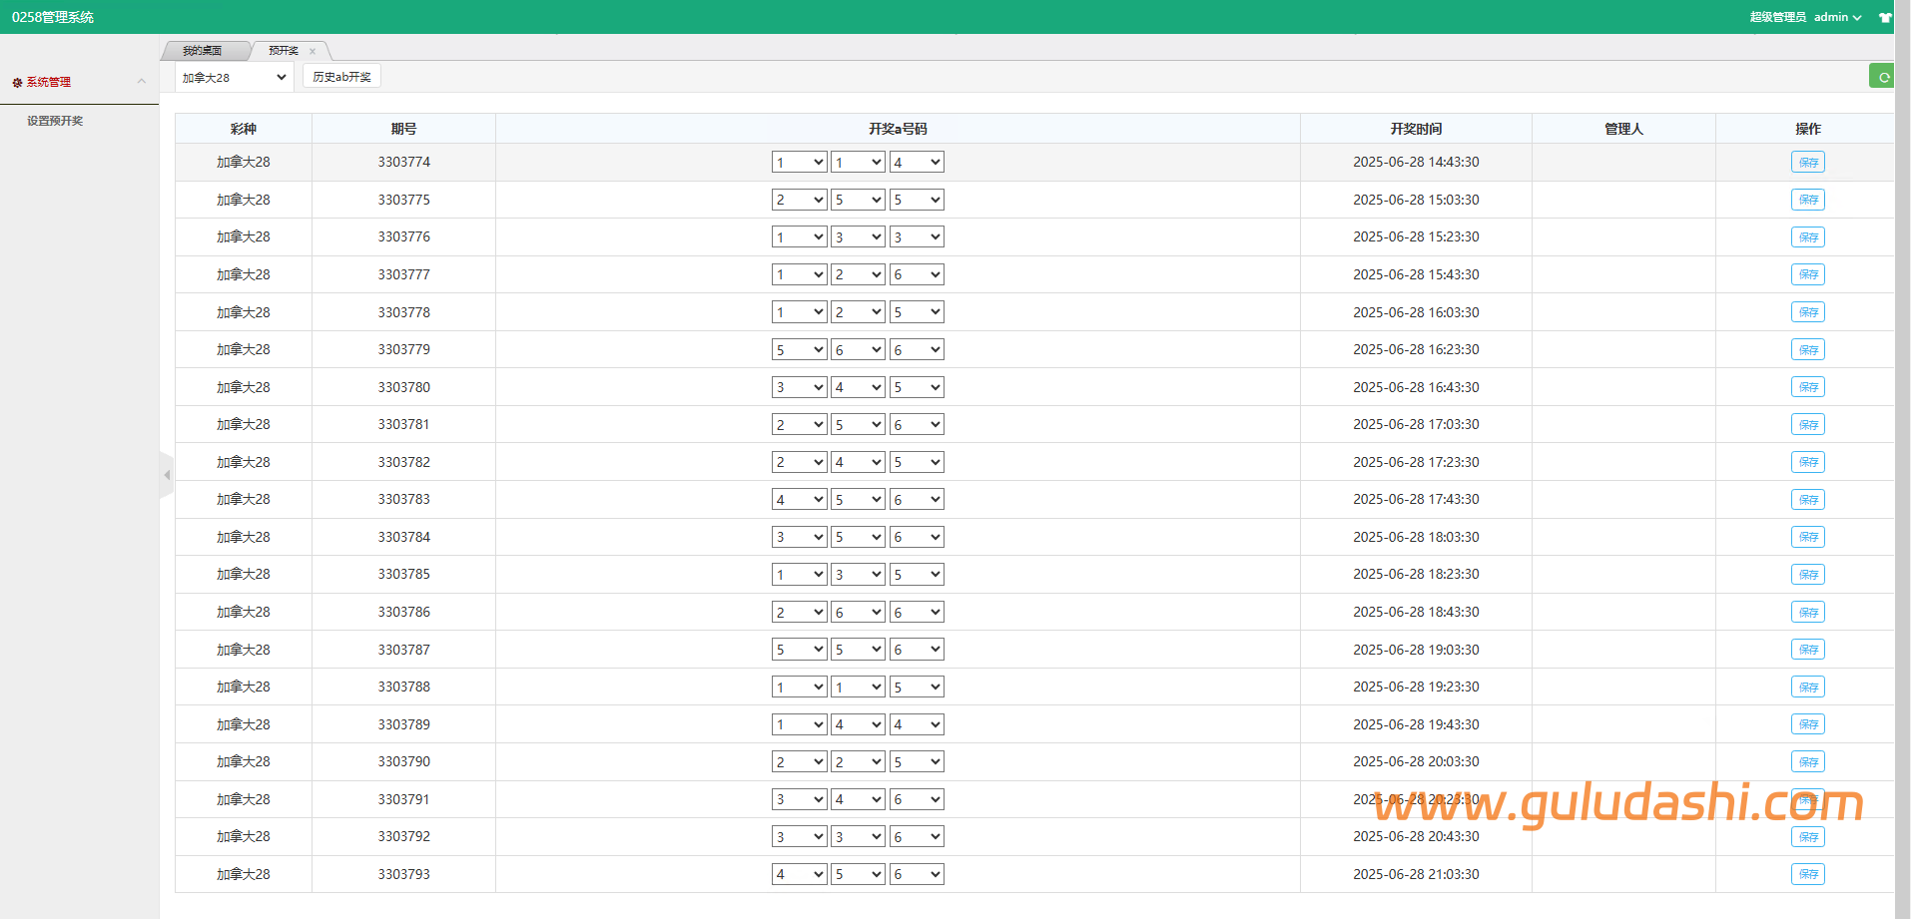This screenshot has height=919, width=1911.
Task: Open first number dropdown for period 3303790
Action: click(799, 761)
